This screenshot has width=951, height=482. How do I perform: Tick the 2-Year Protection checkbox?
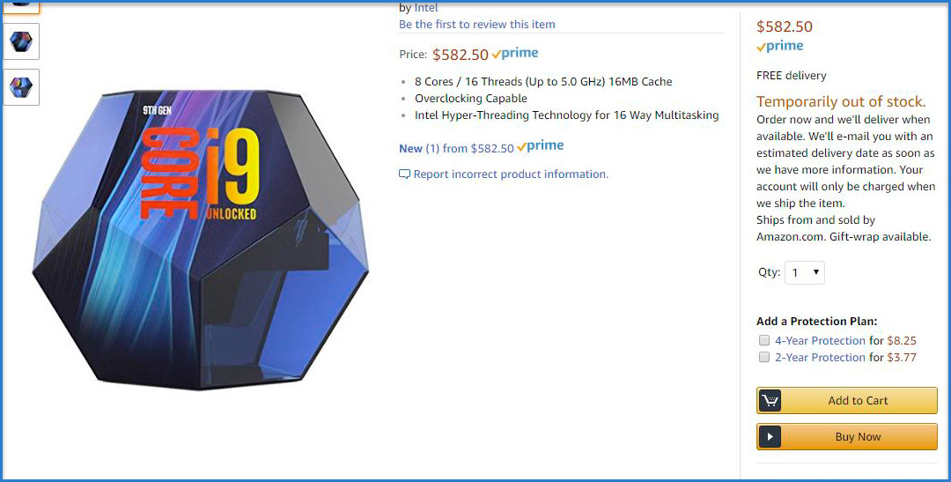pos(764,357)
